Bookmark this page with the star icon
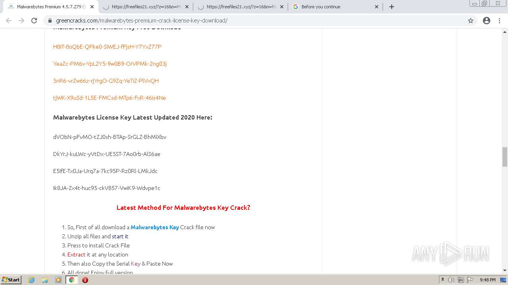508x285 pixels. coord(471,21)
